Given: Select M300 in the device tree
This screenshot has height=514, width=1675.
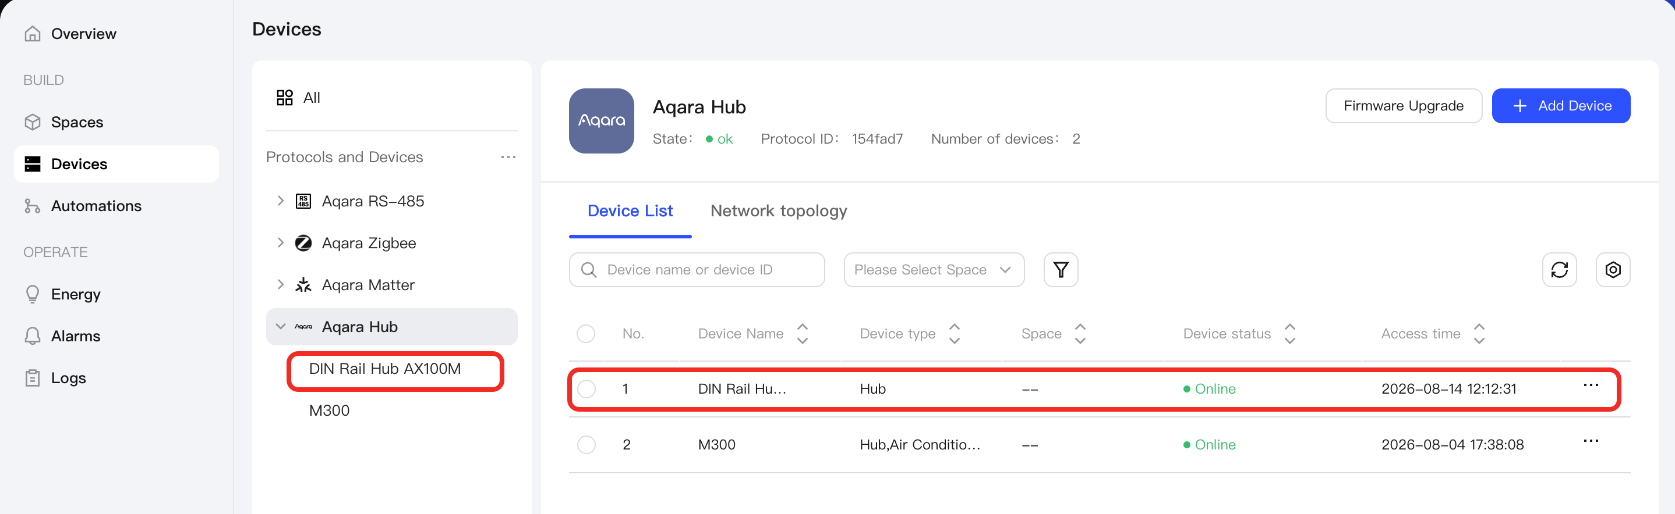Looking at the screenshot, I should [x=329, y=410].
